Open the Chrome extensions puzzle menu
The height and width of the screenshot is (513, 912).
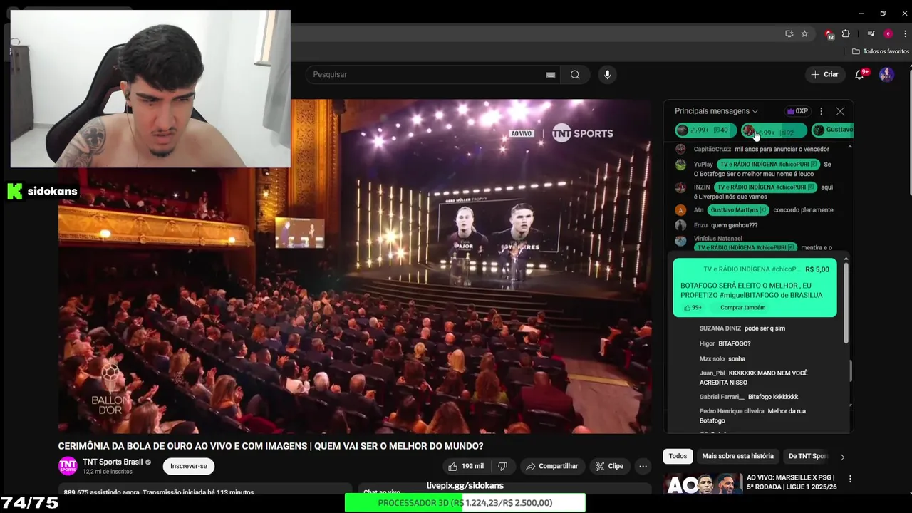846,33
